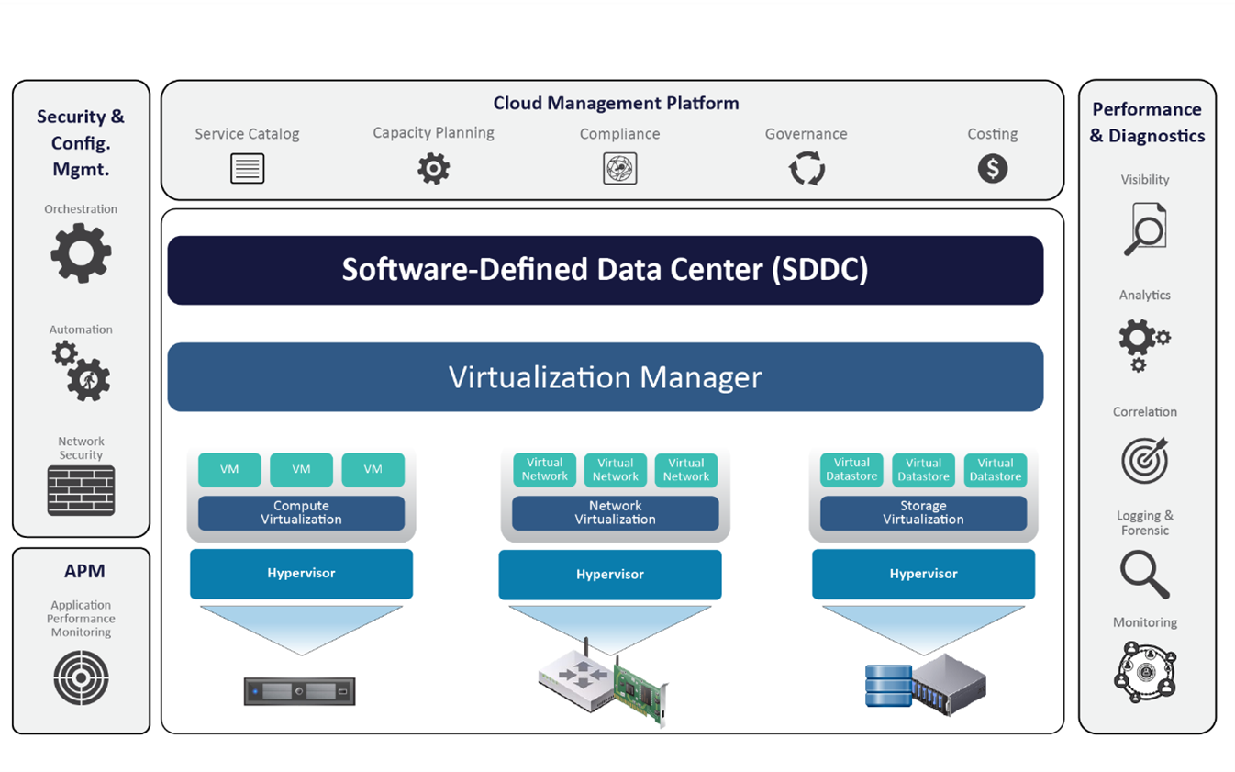Click the storage array image
Viewport: 1235px width, 772px height.
[x=924, y=687]
